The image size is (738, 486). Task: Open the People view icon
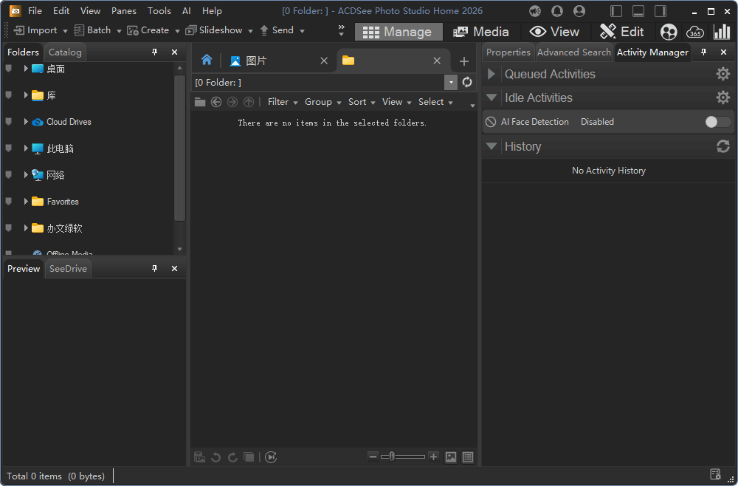[668, 32]
